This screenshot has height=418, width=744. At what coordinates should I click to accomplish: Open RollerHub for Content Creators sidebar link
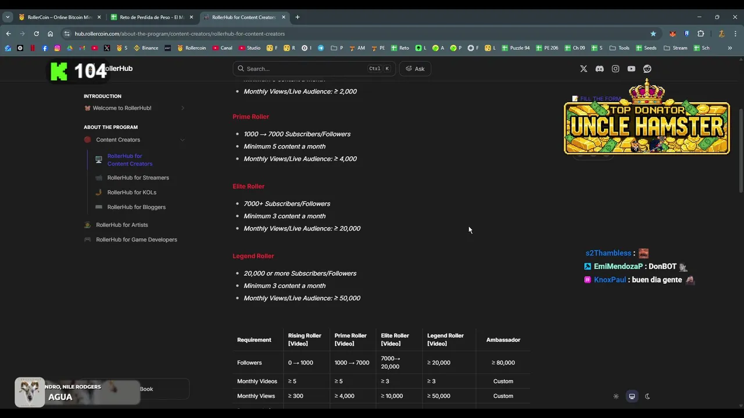[x=130, y=160]
